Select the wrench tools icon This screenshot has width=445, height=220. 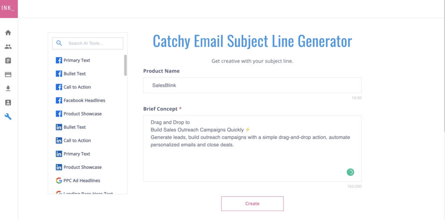click(8, 116)
